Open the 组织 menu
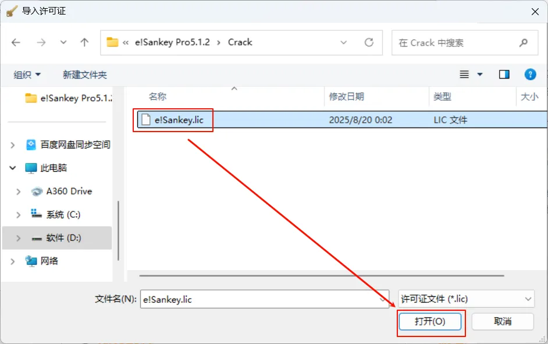 pos(27,75)
